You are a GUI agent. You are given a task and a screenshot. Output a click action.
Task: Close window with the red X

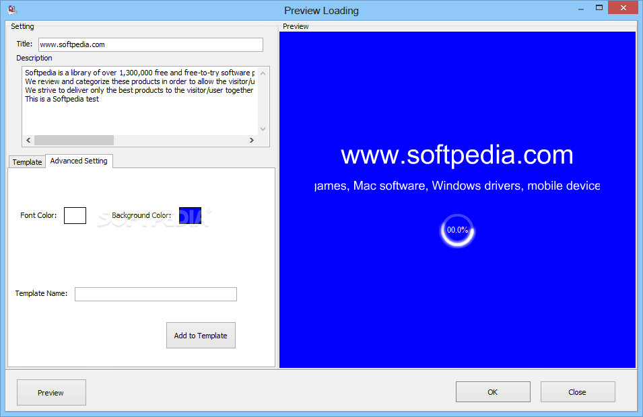623,8
